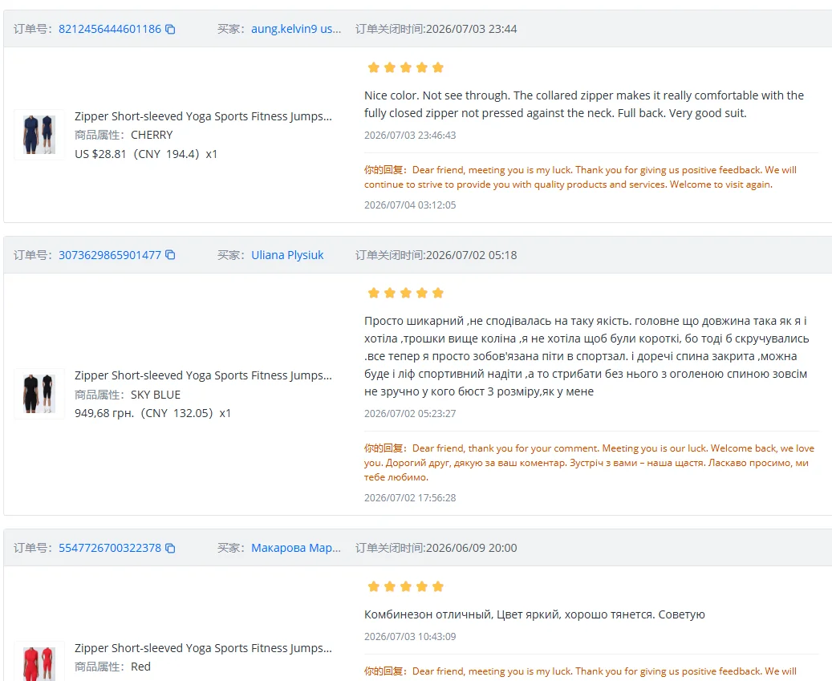Image resolution: width=832 pixels, height=681 pixels.
Task: Open navy blue jumpsuit thumbnail
Action: pyautogui.click(x=39, y=135)
